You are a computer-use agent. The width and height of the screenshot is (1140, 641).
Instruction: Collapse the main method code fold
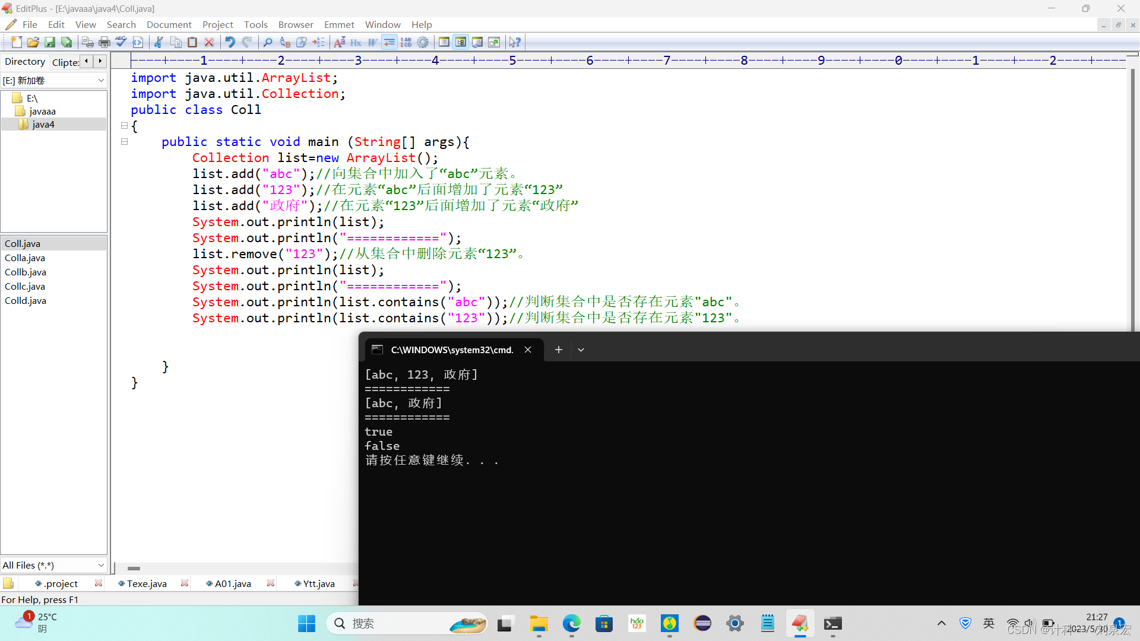(x=124, y=142)
